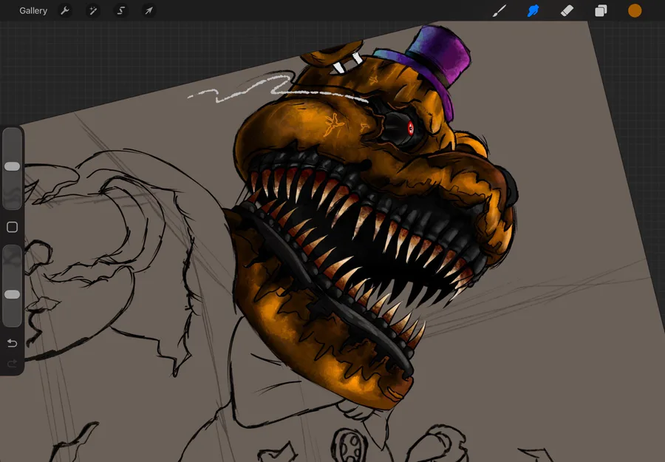
Task: Open the Layers panel
Action: click(x=601, y=10)
